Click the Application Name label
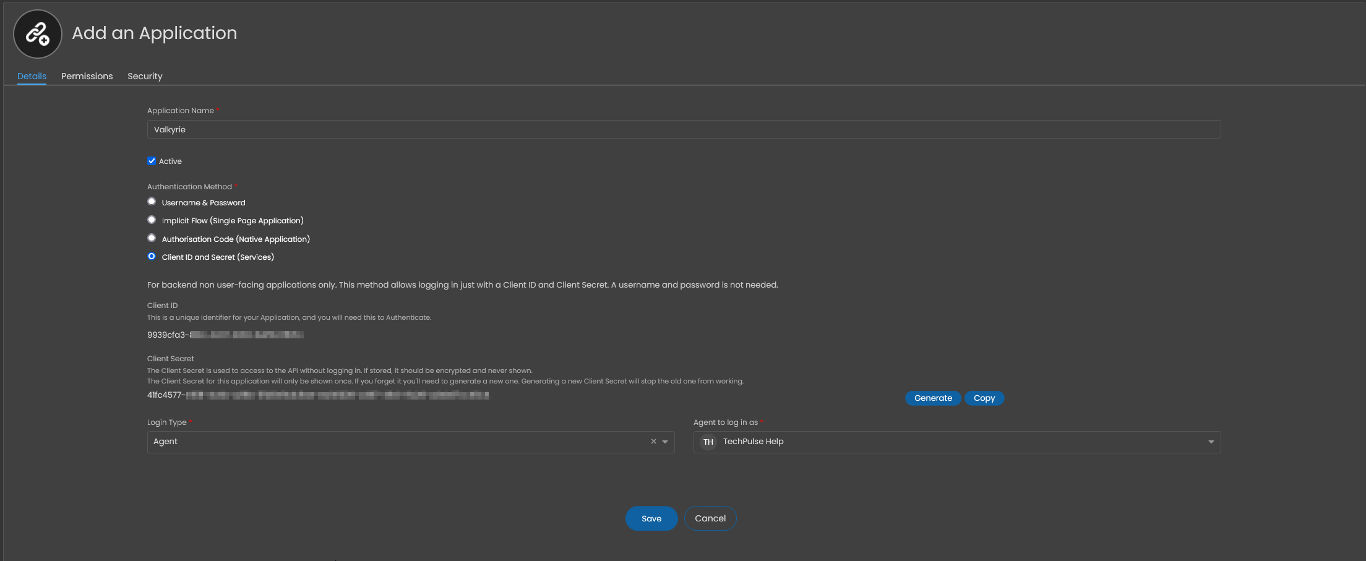The height and width of the screenshot is (561, 1366). click(181, 111)
